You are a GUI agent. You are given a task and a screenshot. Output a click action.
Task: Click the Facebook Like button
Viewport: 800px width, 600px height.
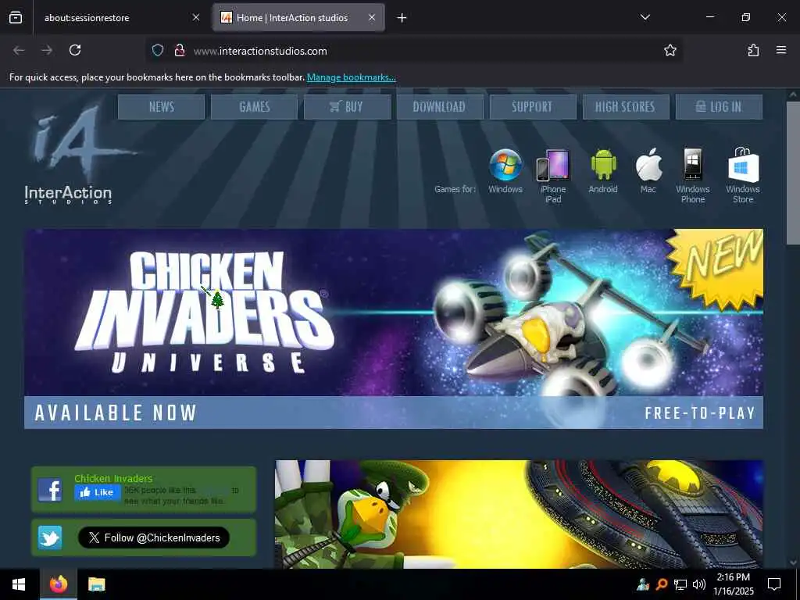98,492
